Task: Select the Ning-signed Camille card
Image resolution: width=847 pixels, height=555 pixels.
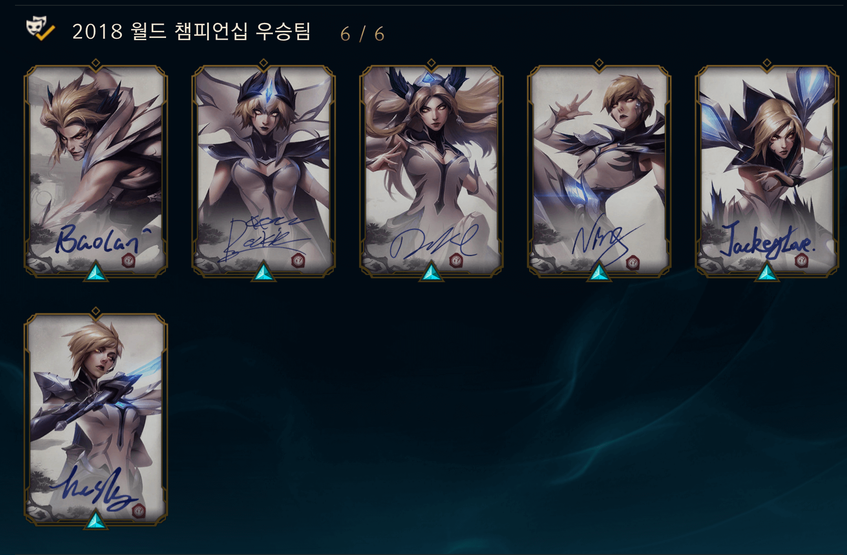Action: coord(599,172)
